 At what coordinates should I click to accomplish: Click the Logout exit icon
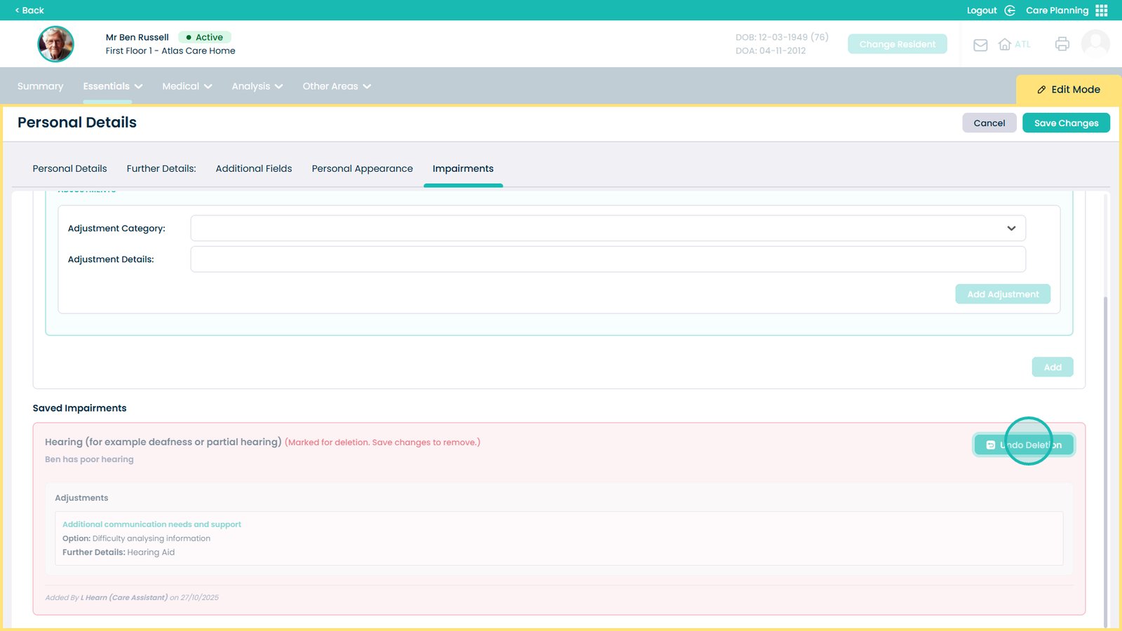(1010, 11)
